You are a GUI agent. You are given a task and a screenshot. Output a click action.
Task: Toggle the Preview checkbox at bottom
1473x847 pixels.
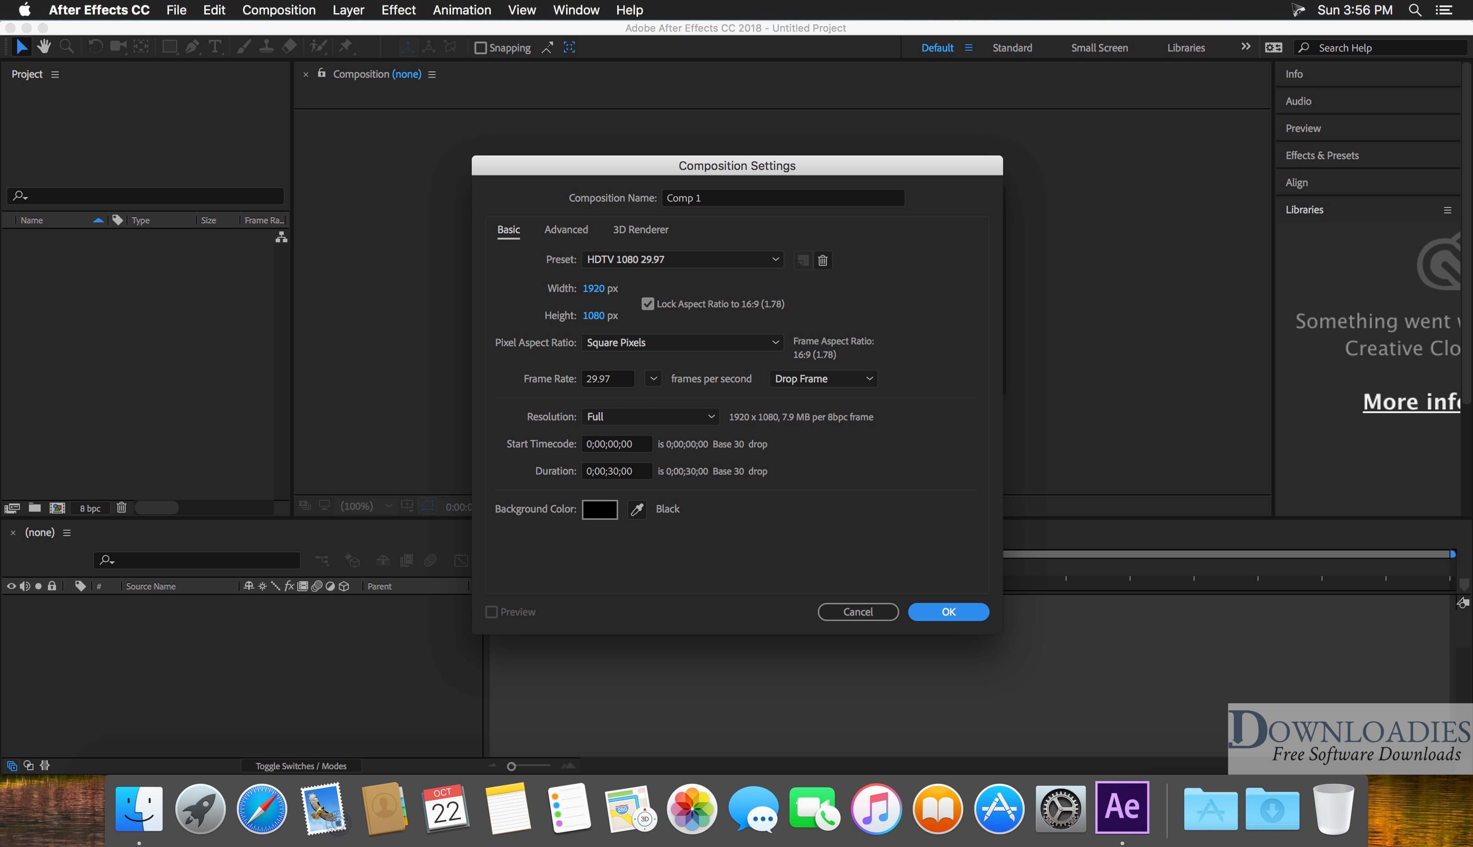pos(491,611)
